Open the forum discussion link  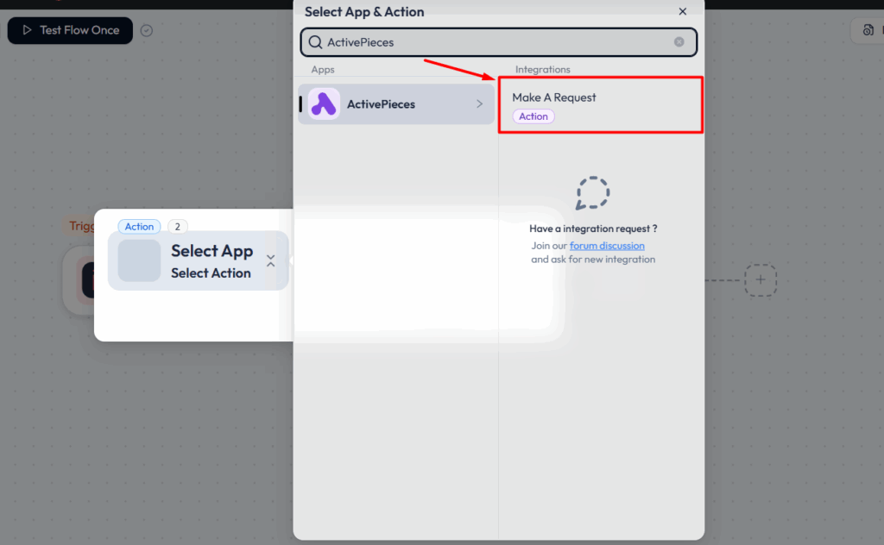pos(607,245)
